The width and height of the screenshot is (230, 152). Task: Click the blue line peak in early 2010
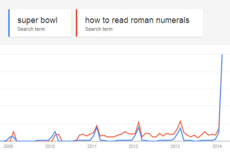click(x=55, y=131)
